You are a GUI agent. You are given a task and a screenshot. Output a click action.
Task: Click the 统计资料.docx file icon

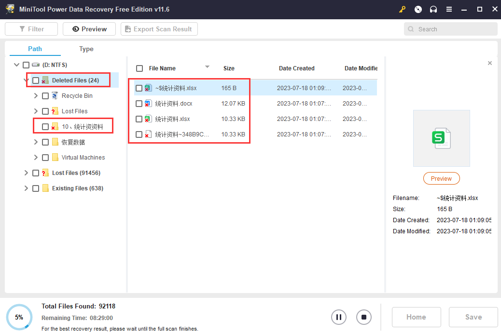click(x=148, y=103)
